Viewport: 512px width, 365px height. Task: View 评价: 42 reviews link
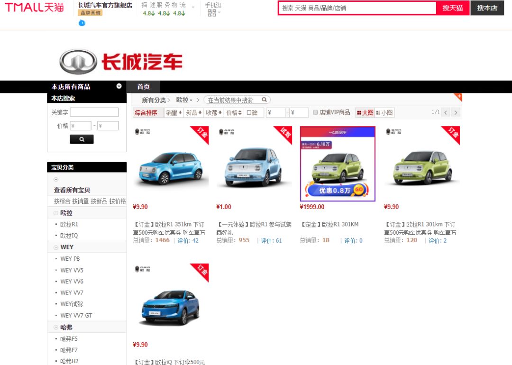[x=188, y=241]
